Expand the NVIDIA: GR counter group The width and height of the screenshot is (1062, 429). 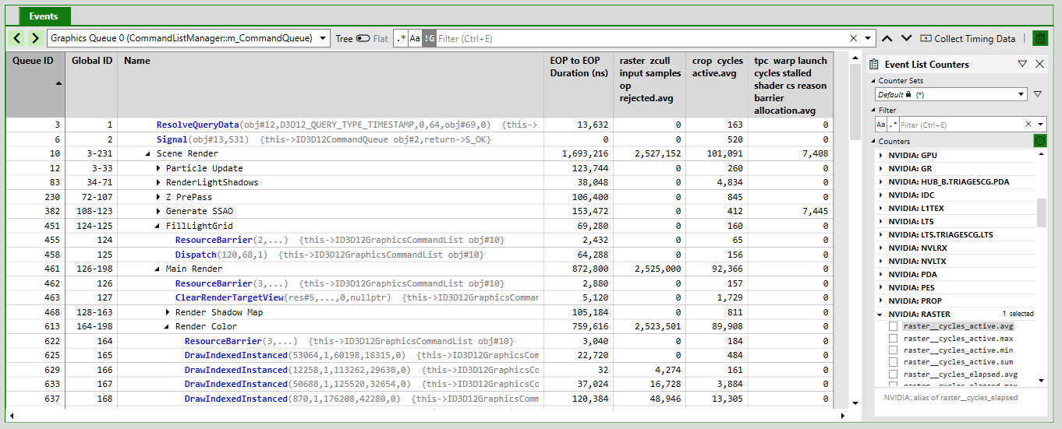(x=882, y=168)
